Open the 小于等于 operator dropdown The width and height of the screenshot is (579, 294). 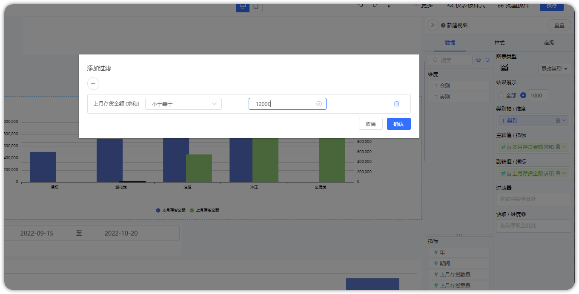coord(183,104)
